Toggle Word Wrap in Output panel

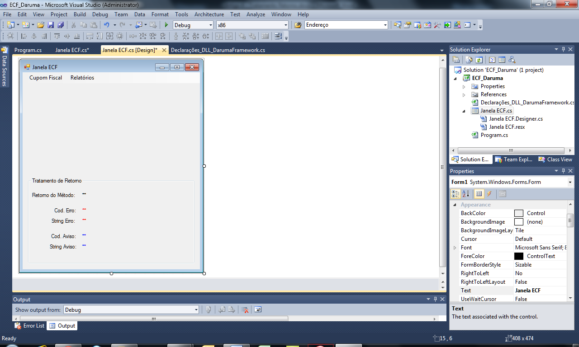pos(257,310)
